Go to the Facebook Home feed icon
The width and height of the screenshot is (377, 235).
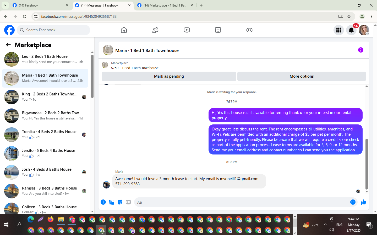point(124,30)
